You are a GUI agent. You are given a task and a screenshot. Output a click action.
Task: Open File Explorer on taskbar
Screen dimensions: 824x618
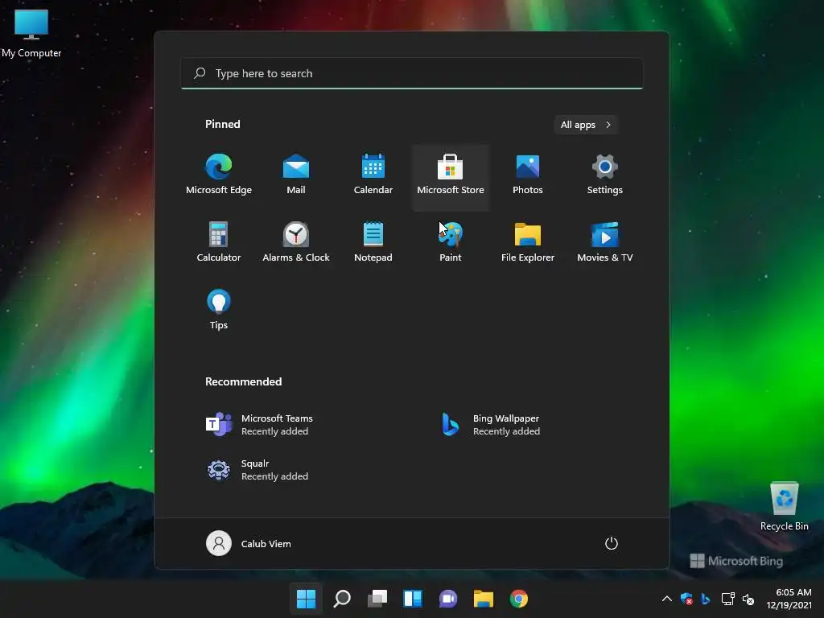[484, 599]
